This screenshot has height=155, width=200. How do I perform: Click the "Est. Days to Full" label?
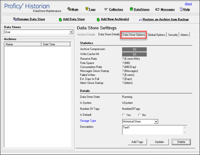point(89,79)
